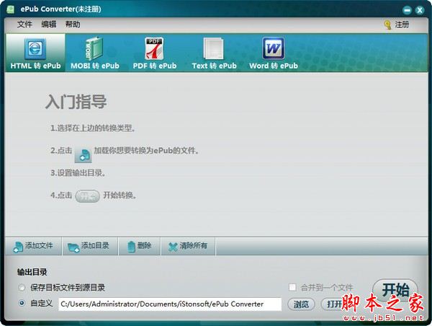Click the 浏览 browse button

pos(301,304)
